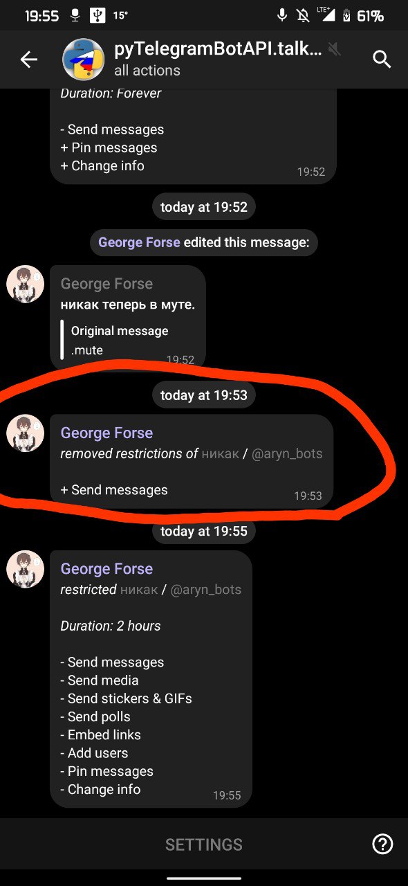Image resolution: width=408 pixels, height=886 pixels.
Task: Tap the back arrow icon
Action: pos(28,60)
